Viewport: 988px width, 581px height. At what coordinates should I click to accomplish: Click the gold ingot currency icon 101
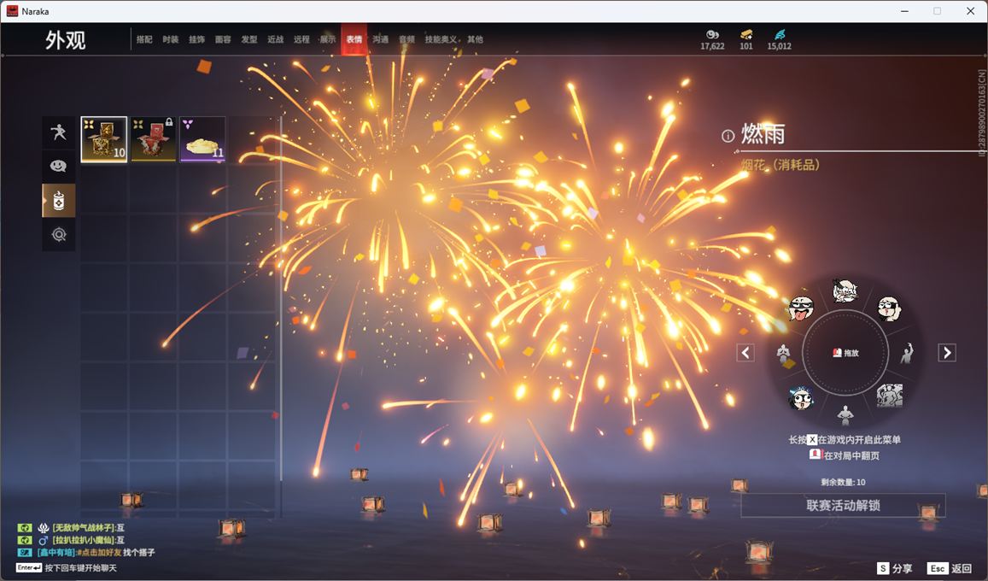[746, 34]
